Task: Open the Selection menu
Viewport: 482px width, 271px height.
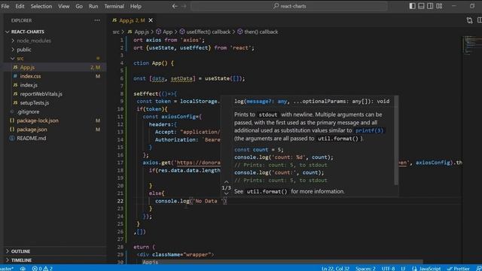Action: tap(41, 6)
